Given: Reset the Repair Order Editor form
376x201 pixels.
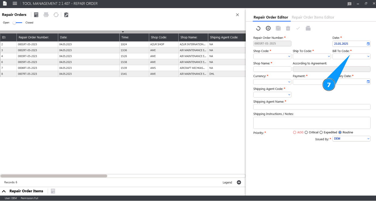Looking at the screenshot, I should [x=258, y=28].
